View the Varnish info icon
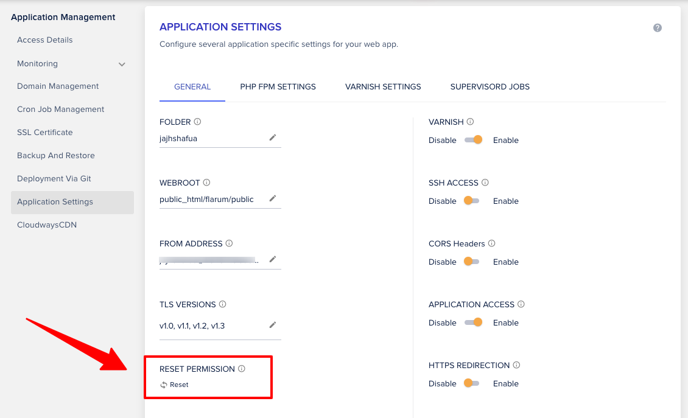This screenshot has height=418, width=688. tap(469, 122)
